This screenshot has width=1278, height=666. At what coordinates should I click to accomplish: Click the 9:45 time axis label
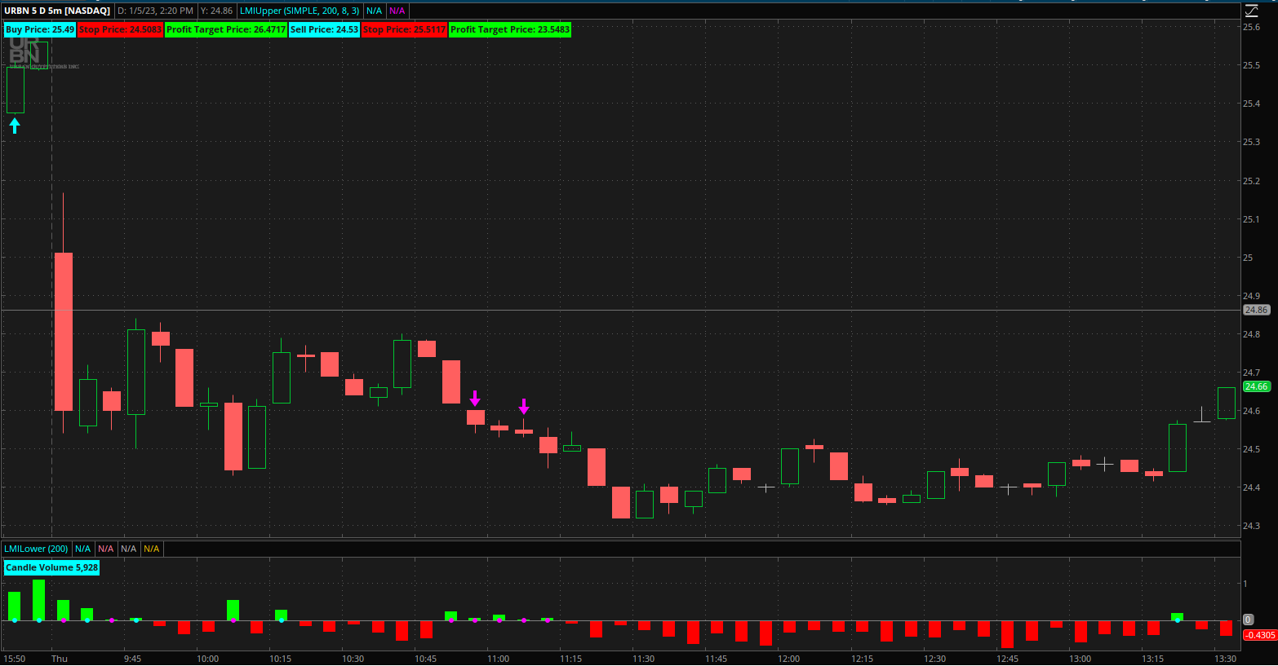click(x=132, y=659)
